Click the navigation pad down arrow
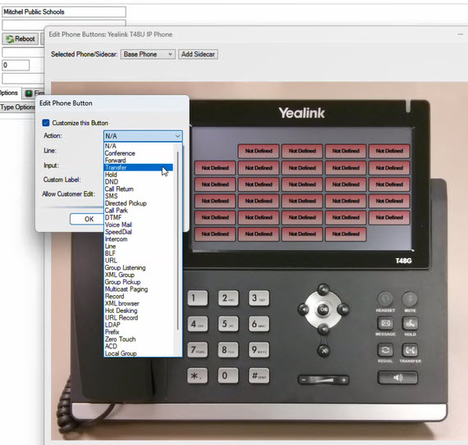The width and height of the screenshot is (468, 445). 323,329
